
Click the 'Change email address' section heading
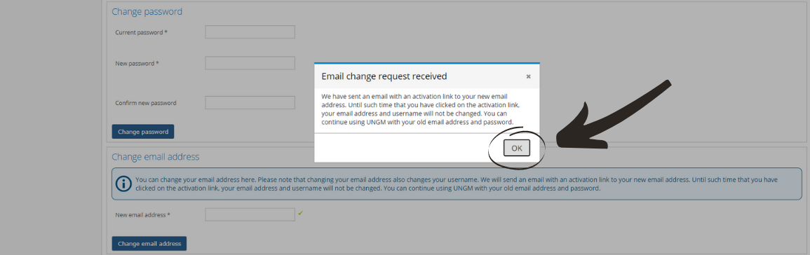point(155,156)
